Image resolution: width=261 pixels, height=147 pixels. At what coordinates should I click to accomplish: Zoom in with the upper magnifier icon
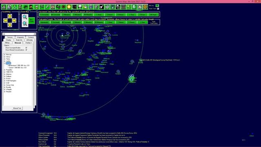[25, 17]
